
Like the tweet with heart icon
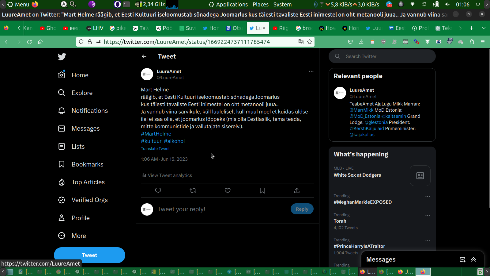click(228, 190)
